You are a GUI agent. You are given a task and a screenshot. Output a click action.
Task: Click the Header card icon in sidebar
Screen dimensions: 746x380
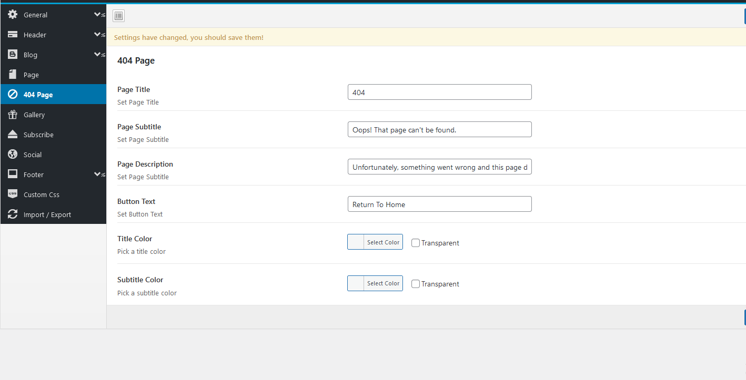[x=13, y=35]
